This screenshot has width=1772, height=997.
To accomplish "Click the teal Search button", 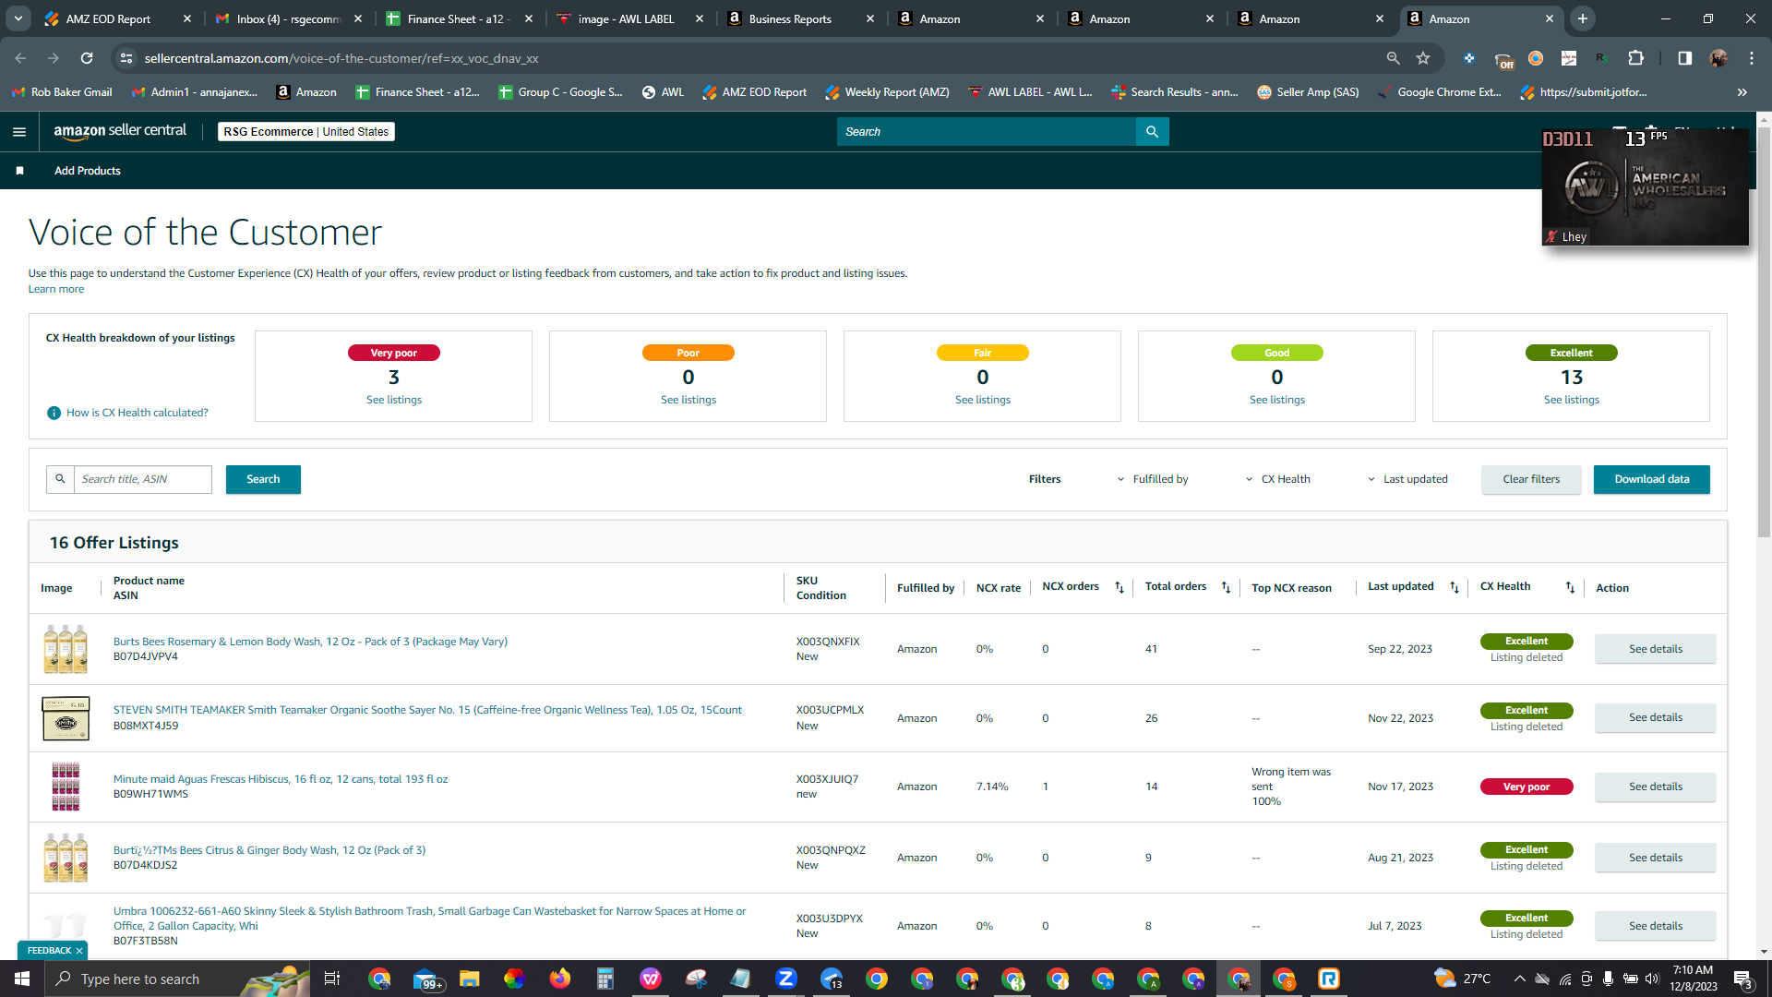I will point(263,479).
